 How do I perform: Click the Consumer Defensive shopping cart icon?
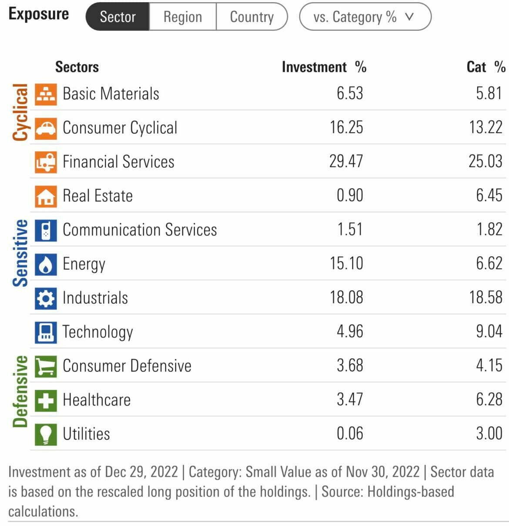(x=45, y=365)
